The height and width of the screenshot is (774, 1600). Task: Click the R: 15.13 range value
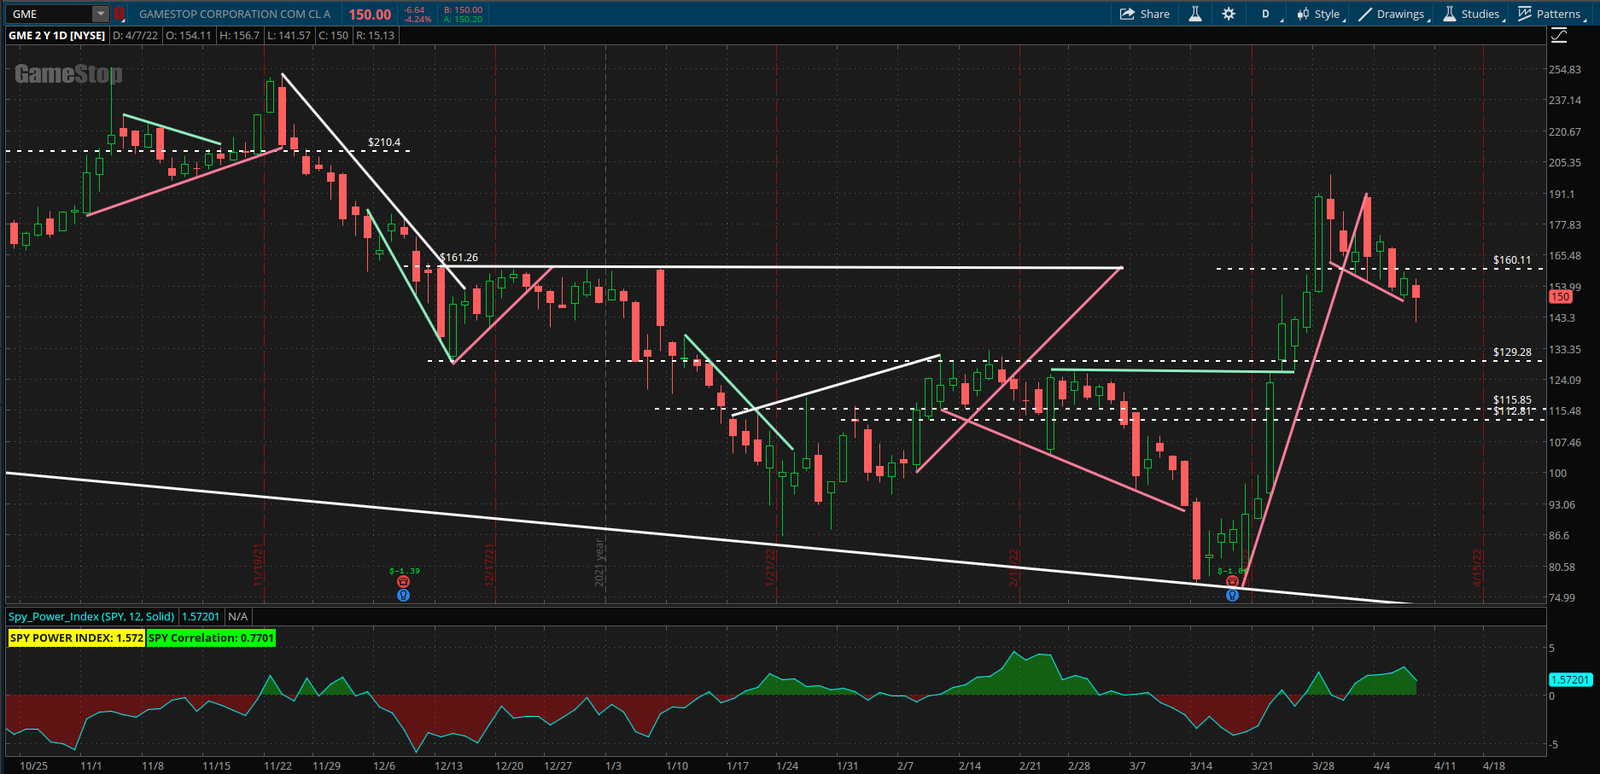click(x=375, y=35)
